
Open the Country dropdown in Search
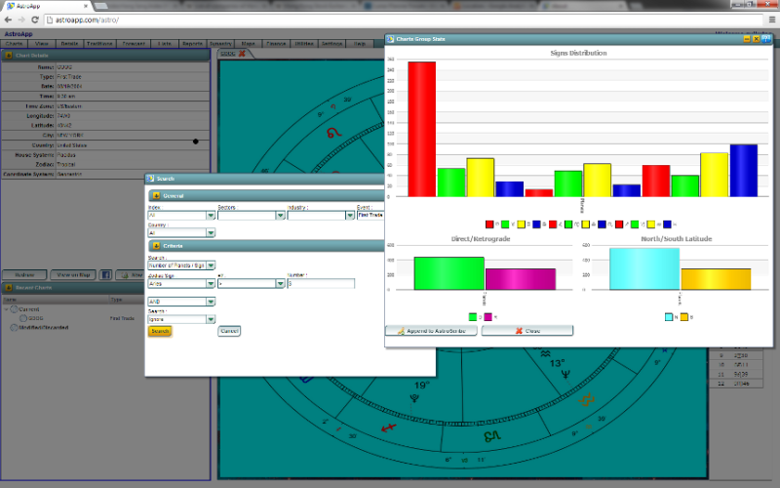pyautogui.click(x=211, y=233)
